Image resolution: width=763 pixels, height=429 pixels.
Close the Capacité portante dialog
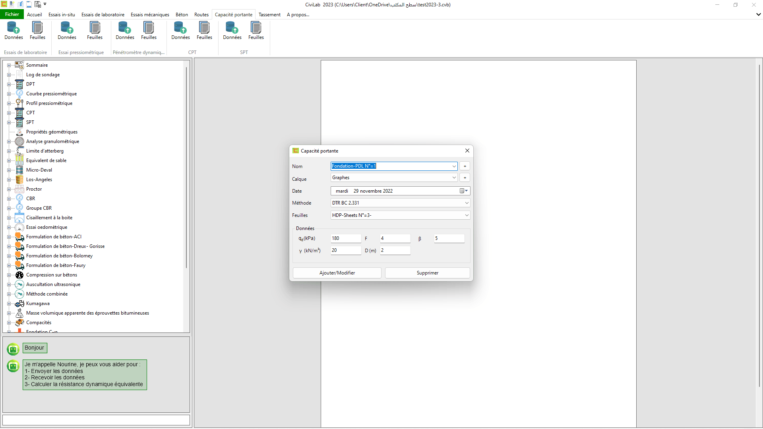coord(467,151)
